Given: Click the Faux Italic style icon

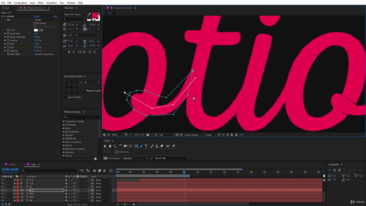Looking at the screenshot, I should pyautogui.click(x=74, y=52).
